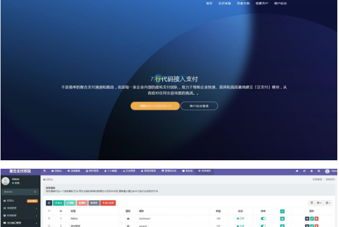Click the 权限管理 breadcrumb link
The image size is (339, 227).
click(x=317, y=179)
